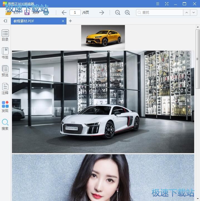Maximize the PDF reader window
This screenshot has width=200, height=201.
(x=184, y=4)
